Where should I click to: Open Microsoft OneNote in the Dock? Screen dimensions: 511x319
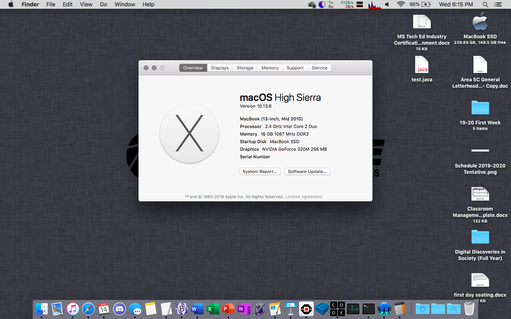[244, 309]
